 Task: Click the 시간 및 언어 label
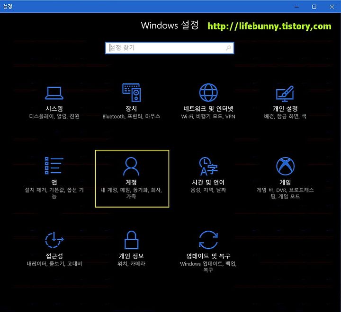pyautogui.click(x=208, y=182)
